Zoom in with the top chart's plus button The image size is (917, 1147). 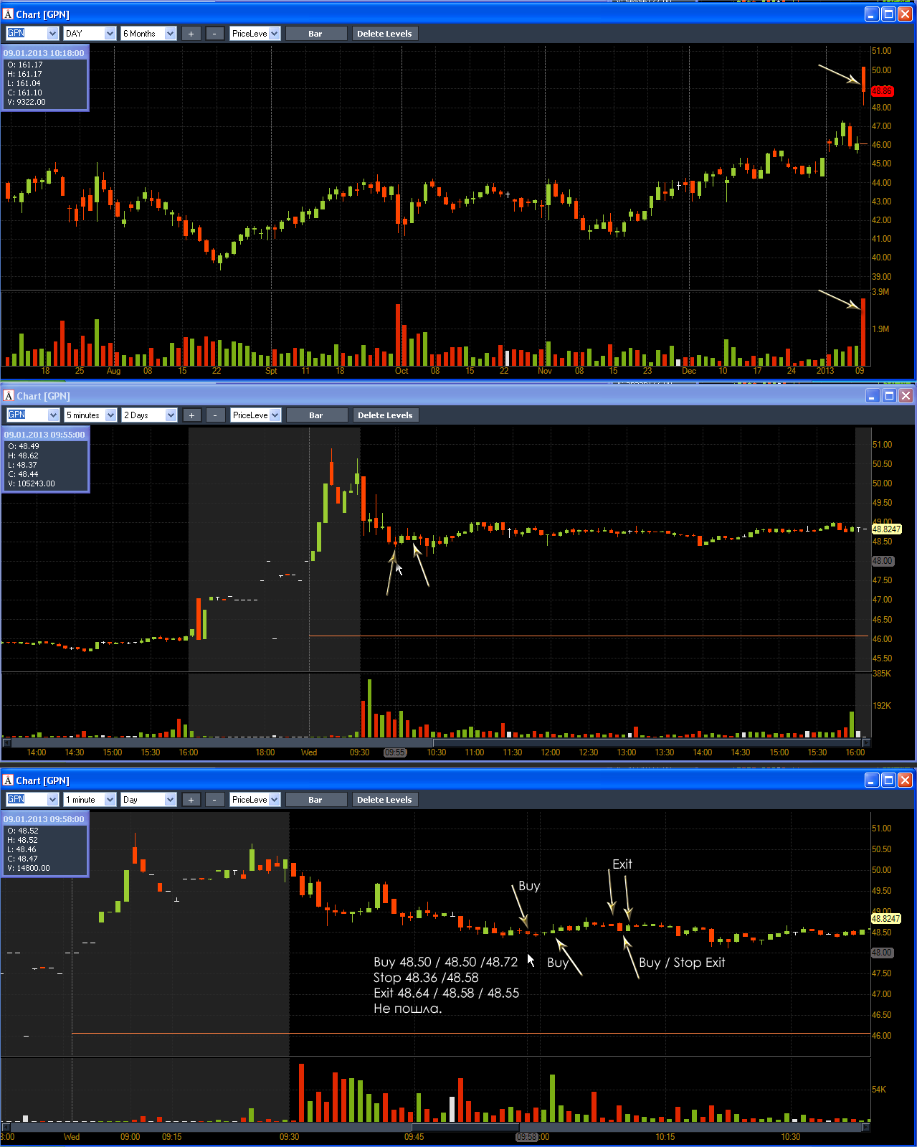(191, 34)
